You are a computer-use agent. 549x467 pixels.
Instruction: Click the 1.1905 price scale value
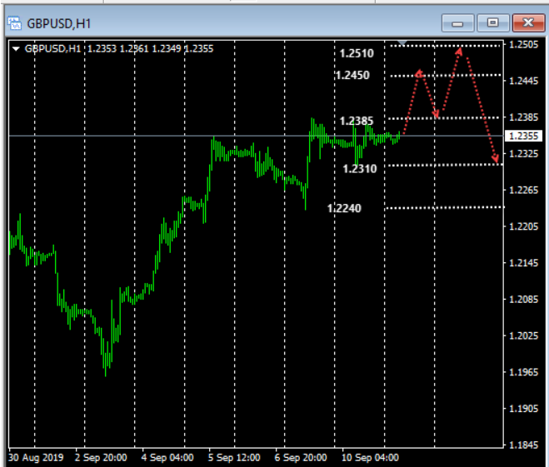click(x=524, y=408)
